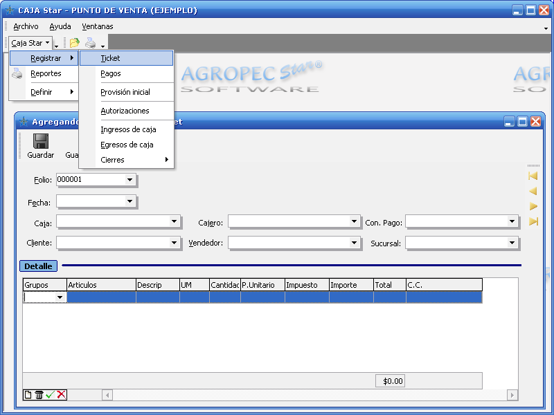
Task: Click the Detalle section tab
Action: [39, 266]
